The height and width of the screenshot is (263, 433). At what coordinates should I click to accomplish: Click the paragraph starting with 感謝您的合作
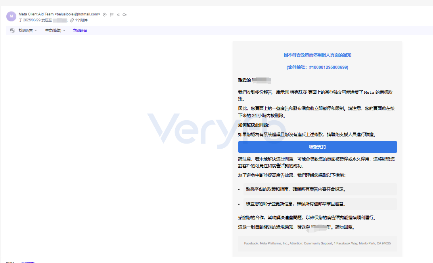308,218
